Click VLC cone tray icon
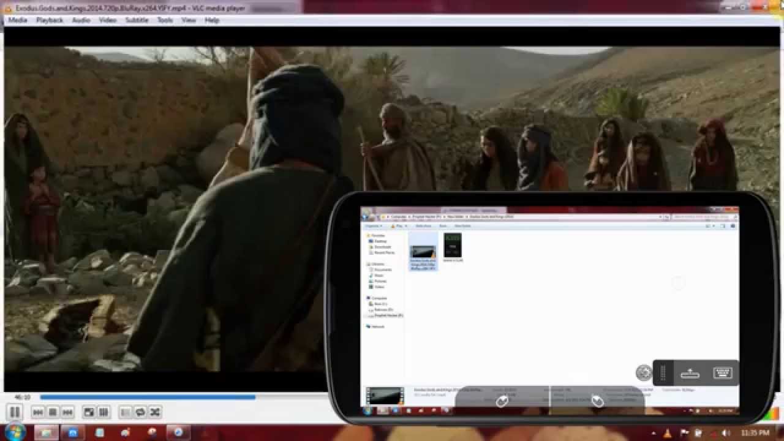Screen dimensions: 784x441 pyautogui.click(x=668, y=433)
